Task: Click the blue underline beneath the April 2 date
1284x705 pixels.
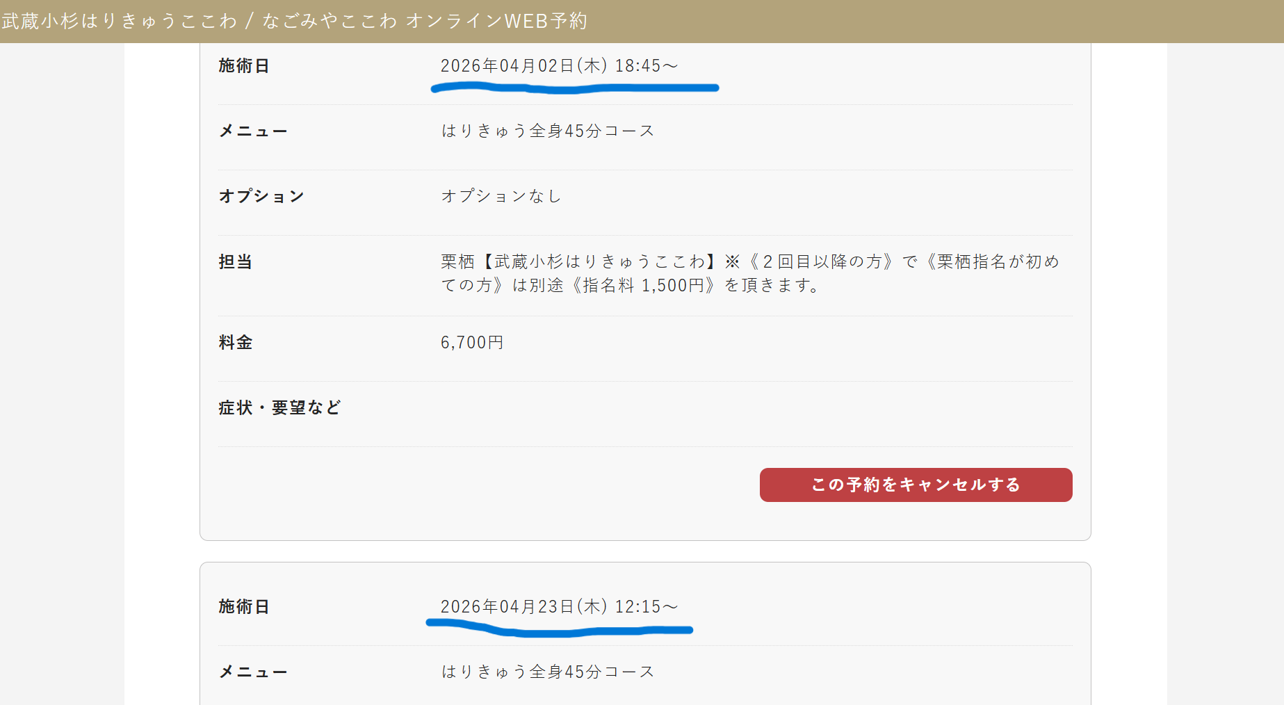Action: click(x=575, y=88)
